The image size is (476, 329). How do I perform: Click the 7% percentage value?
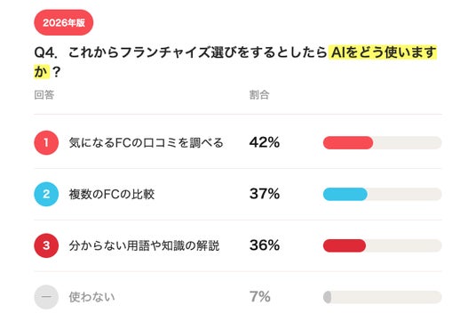[260, 296]
